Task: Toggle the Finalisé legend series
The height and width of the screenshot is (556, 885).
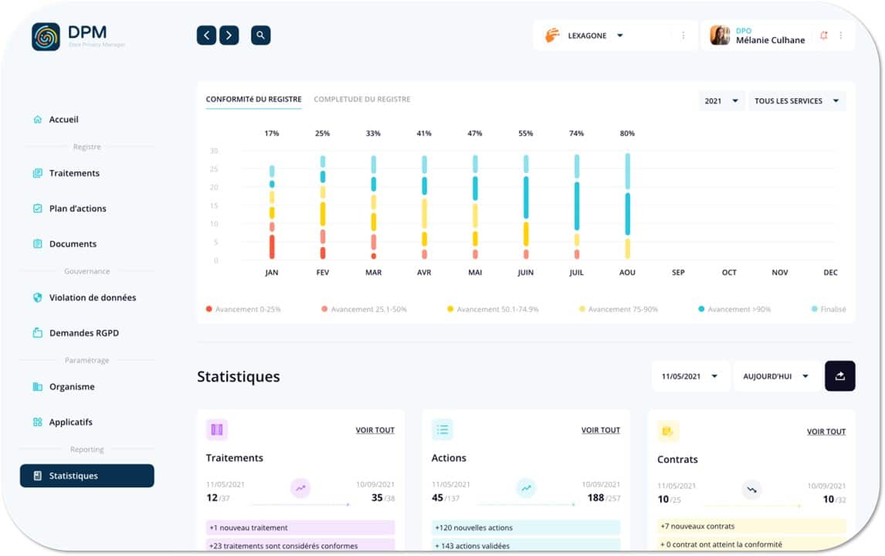Action: coord(829,310)
